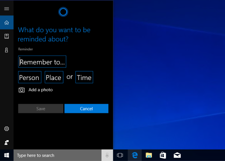Click the Cortana circle logo

[63, 12]
